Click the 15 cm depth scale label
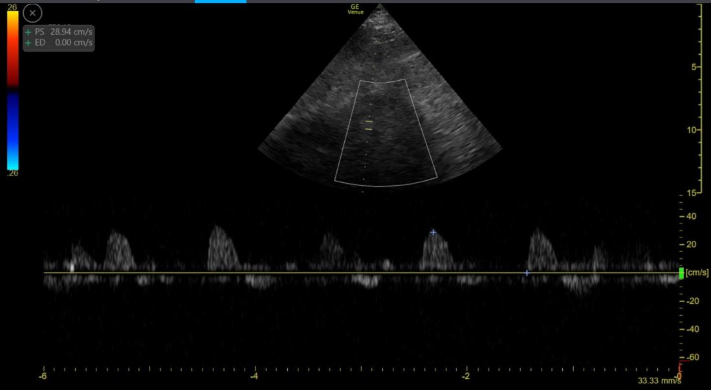This screenshot has width=711, height=390. [x=692, y=192]
